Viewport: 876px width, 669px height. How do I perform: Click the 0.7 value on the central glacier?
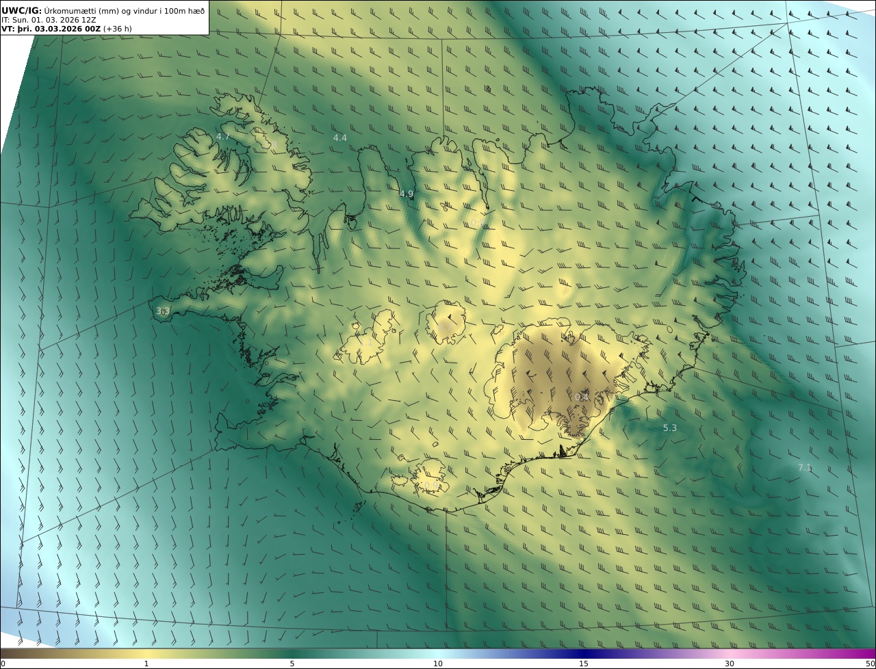pyautogui.click(x=446, y=327)
